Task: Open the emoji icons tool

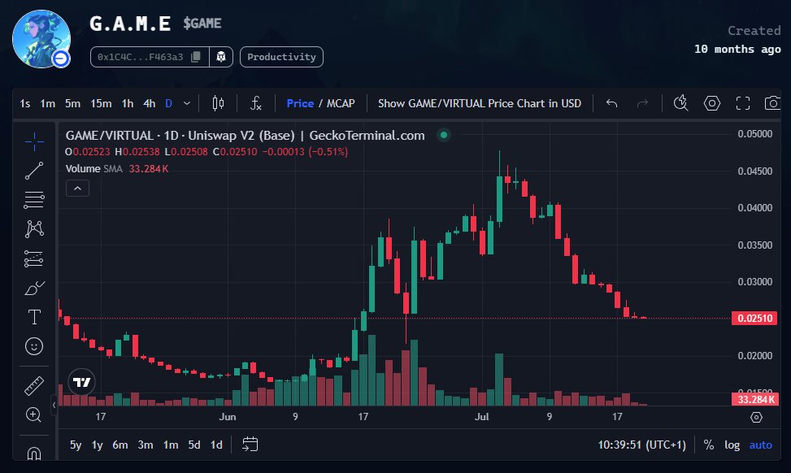Action: pos(34,346)
